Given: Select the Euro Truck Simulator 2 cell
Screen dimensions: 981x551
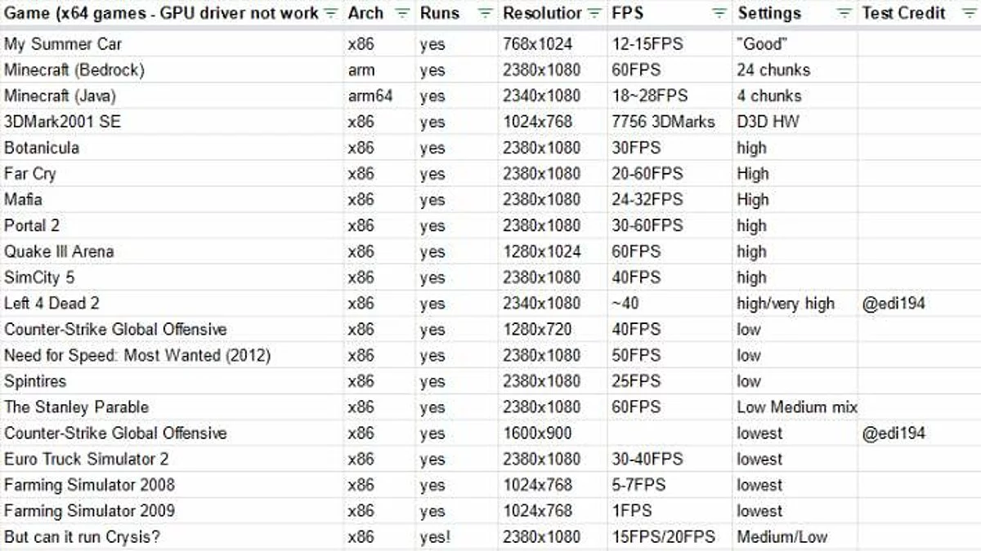Looking at the screenshot, I should click(87, 459).
